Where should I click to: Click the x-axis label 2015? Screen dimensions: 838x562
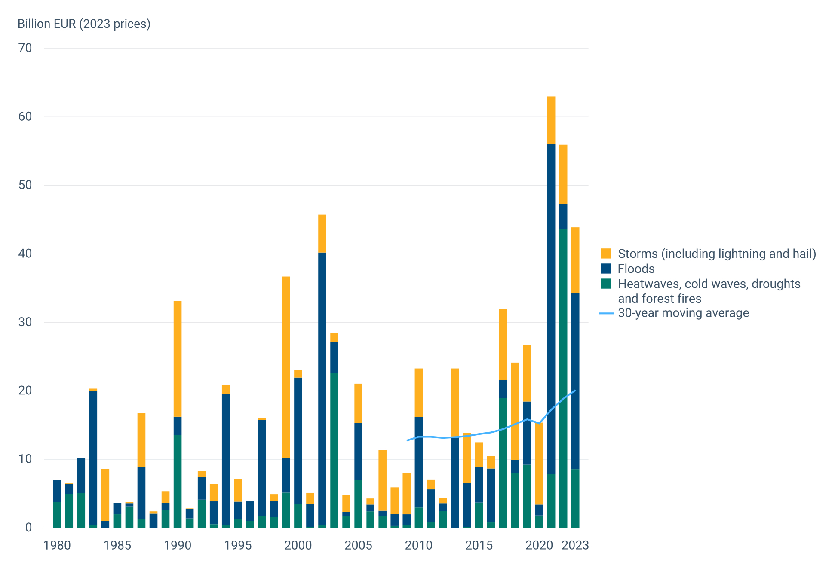point(479,545)
